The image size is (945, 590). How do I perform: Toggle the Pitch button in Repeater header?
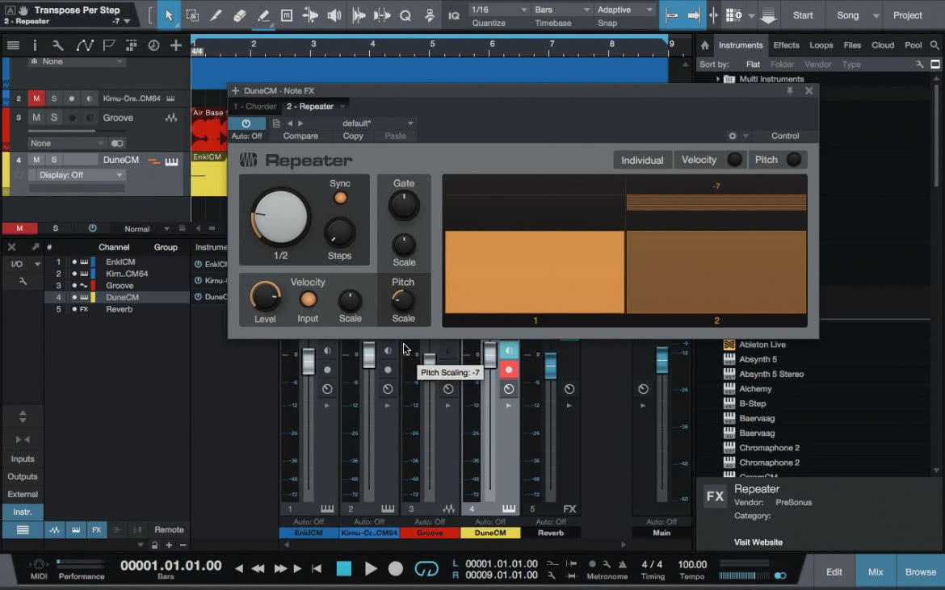click(794, 160)
